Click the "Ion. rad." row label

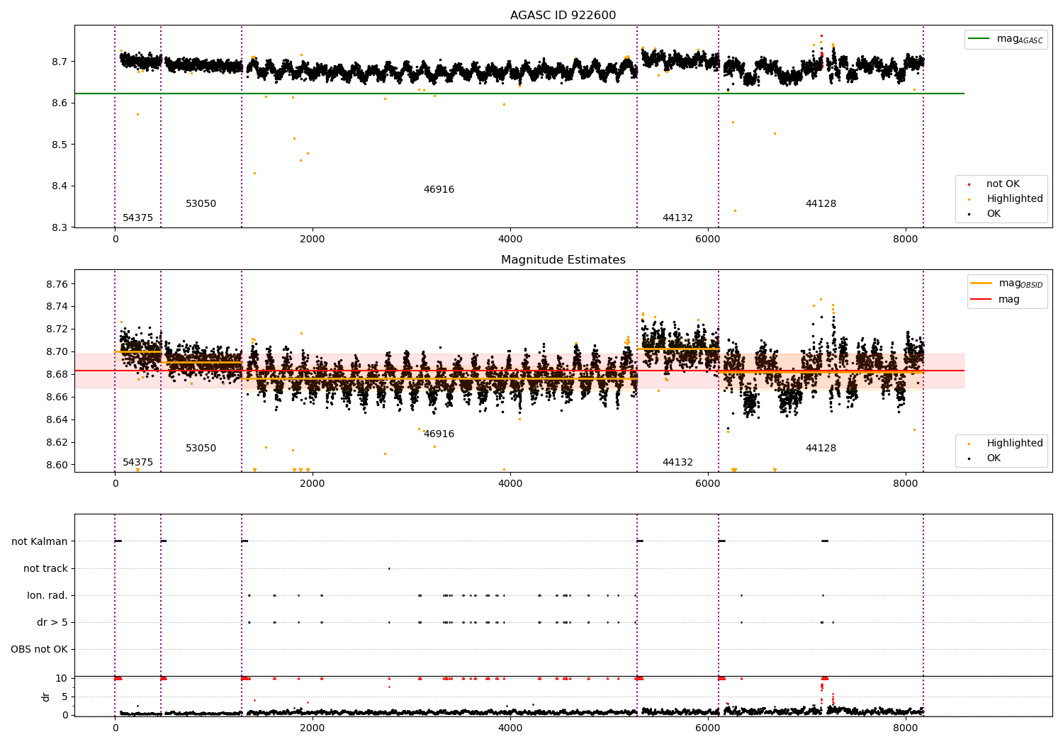(x=47, y=595)
